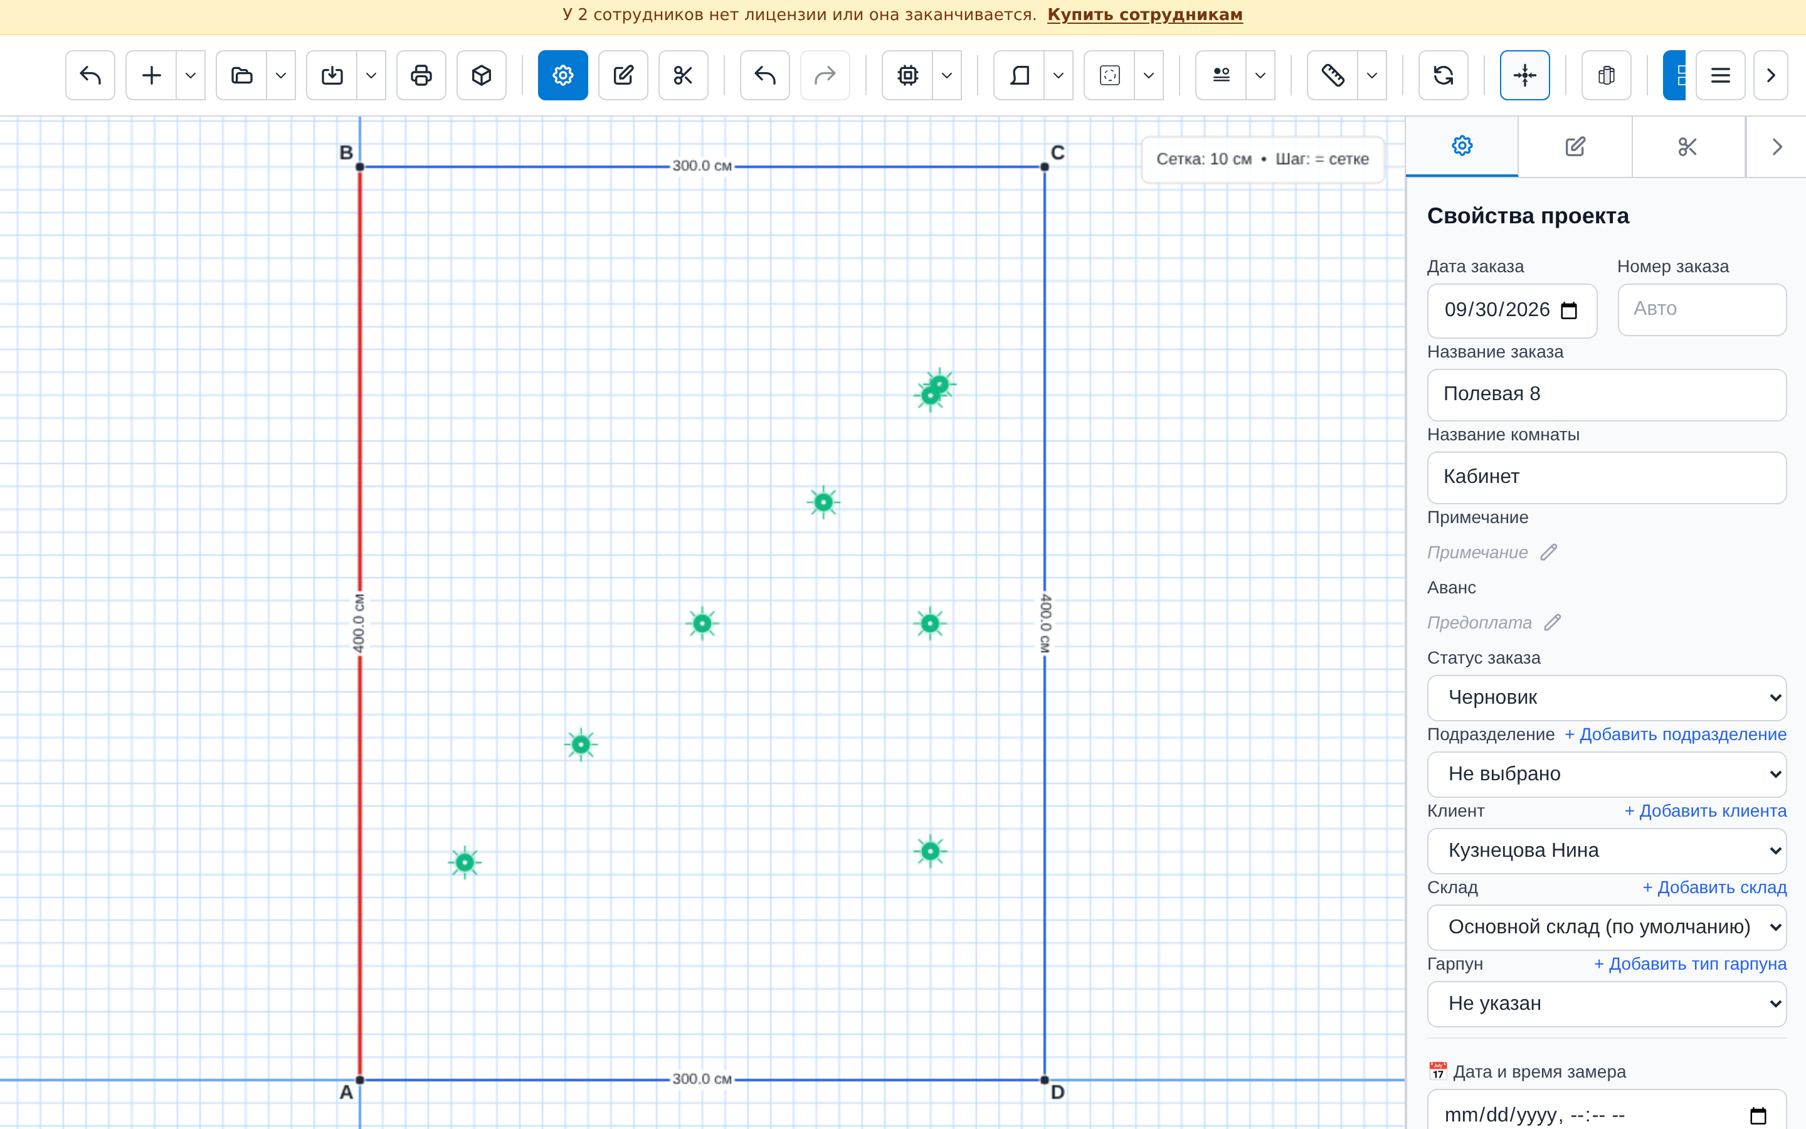The image size is (1806, 1129).
Task: Click + Добавить подразделение link
Action: (1676, 734)
